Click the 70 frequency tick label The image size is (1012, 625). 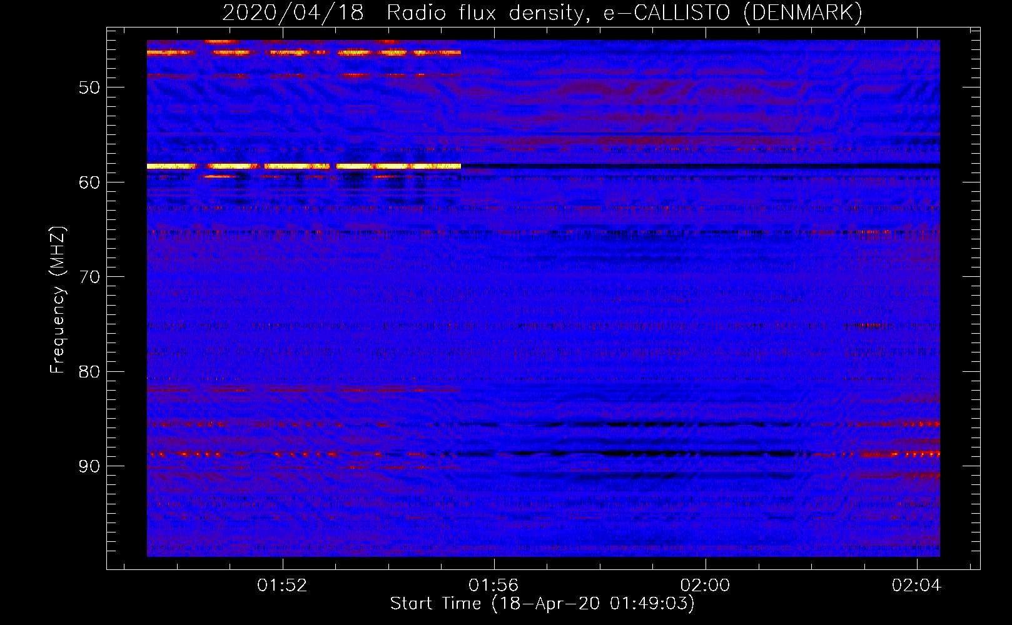[89, 277]
